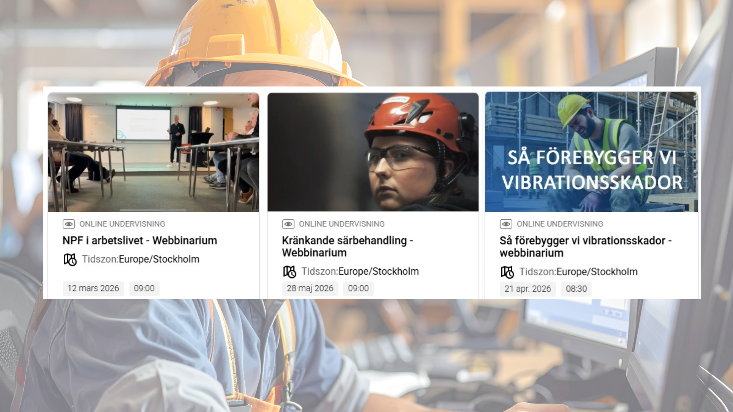This screenshot has height=412, width=733.
Task: Open Så förebygger vi vibrationsskador webbinarium title
Action: pos(586,246)
